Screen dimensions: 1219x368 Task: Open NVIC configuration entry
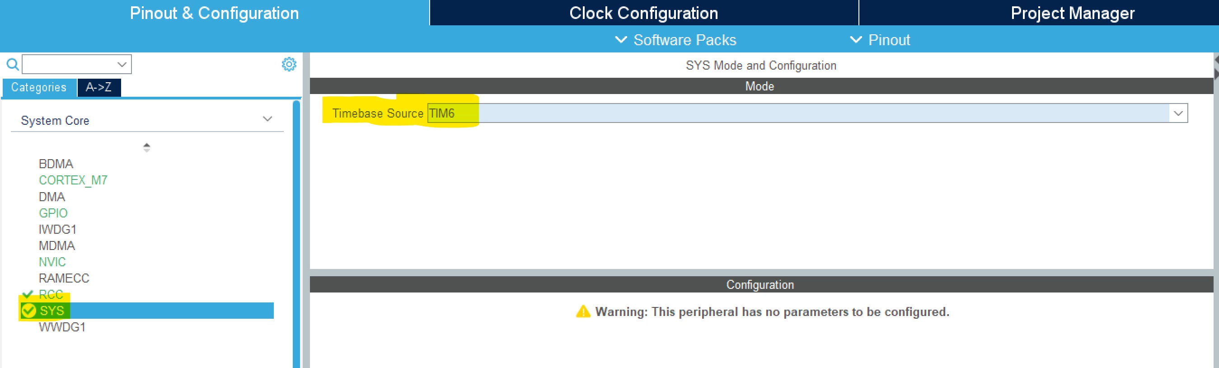click(52, 262)
